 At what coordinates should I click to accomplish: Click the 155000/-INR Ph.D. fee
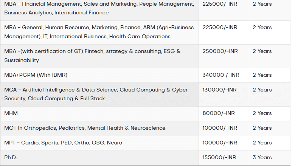tap(219, 157)
